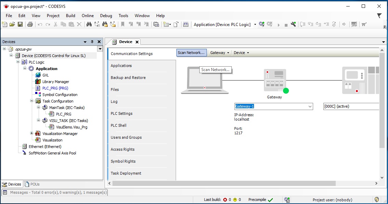Collapse the Task Configuration node
The image size is (388, 204).
[x=32, y=101]
